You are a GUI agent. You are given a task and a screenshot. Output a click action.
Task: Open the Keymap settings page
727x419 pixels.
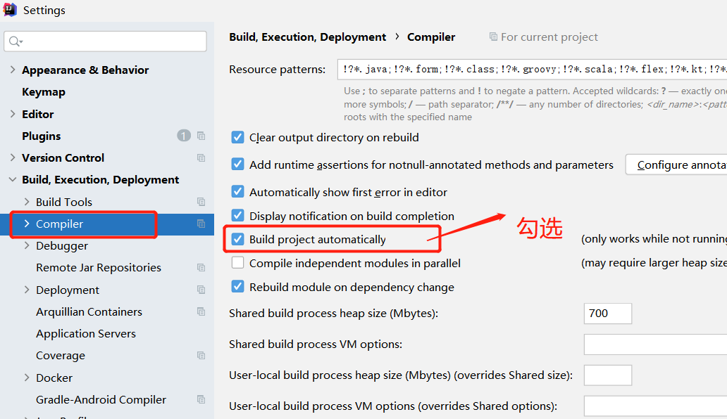(44, 92)
